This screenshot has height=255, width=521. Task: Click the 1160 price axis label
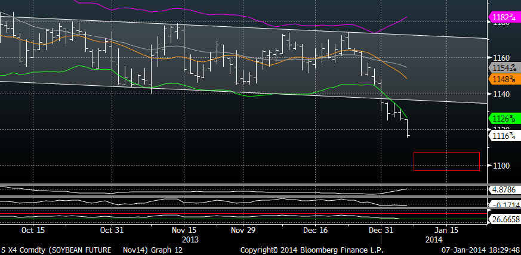click(500, 58)
